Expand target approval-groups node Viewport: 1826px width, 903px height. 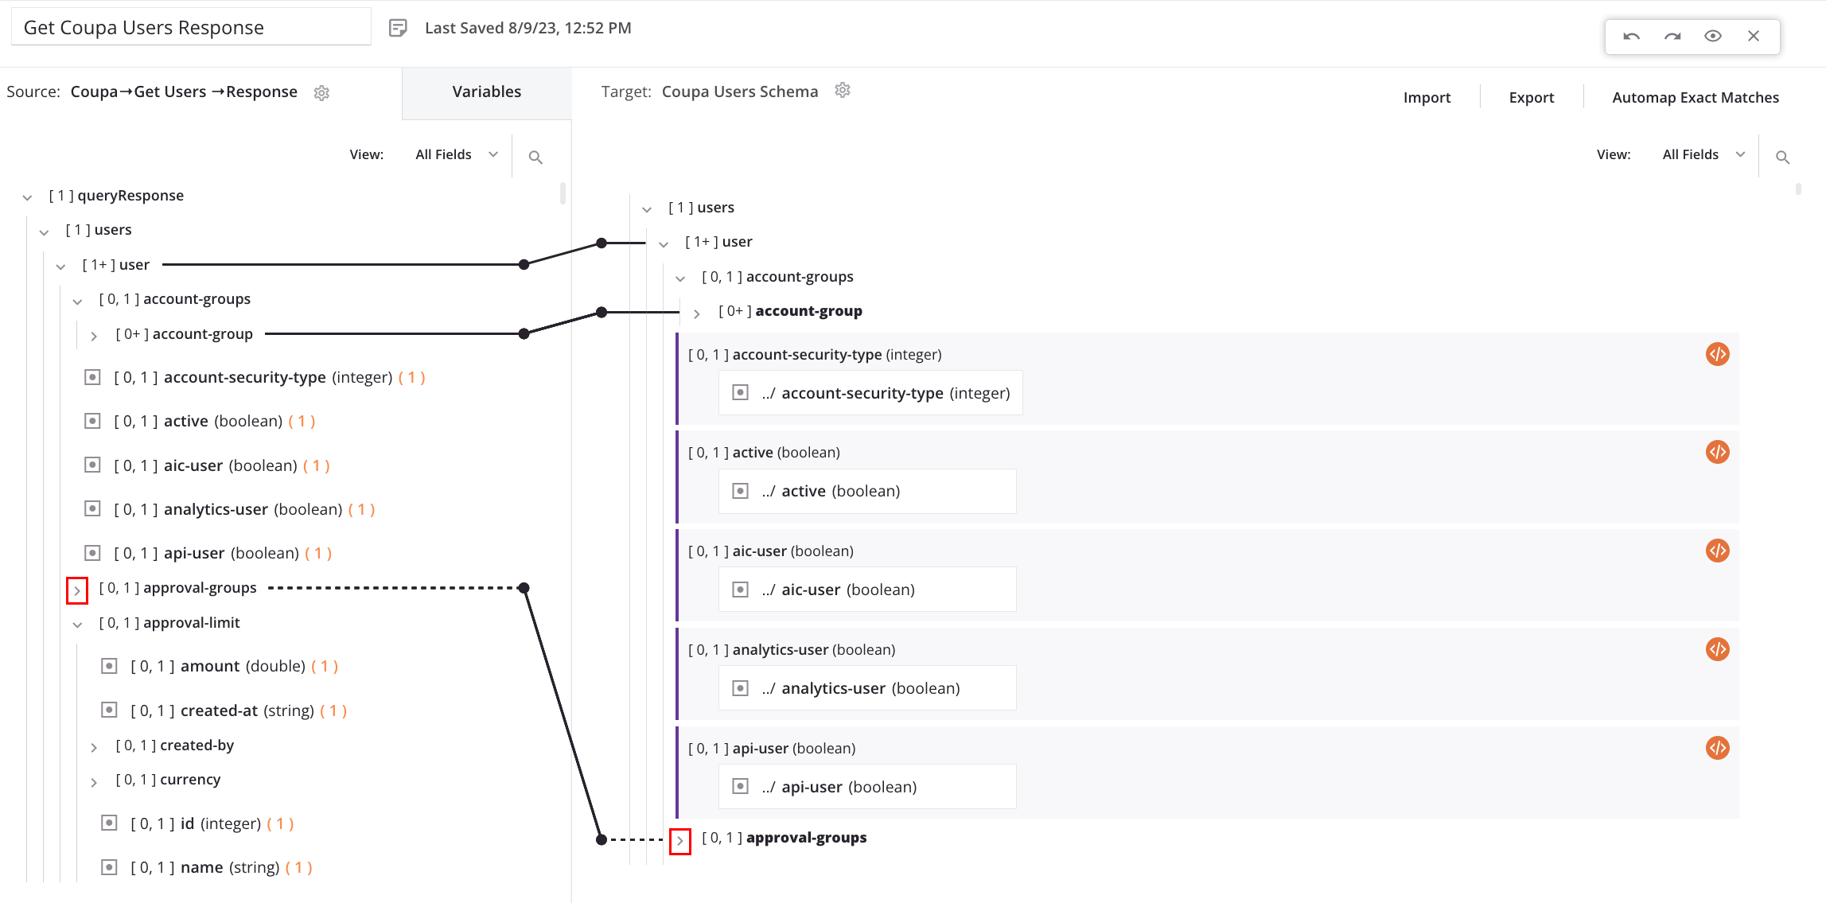point(680,840)
